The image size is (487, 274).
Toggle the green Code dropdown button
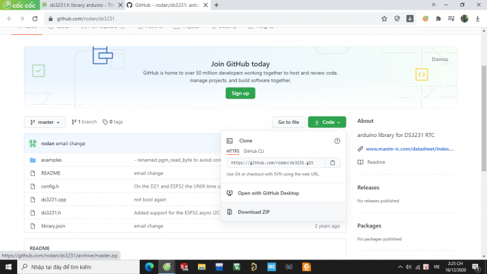coord(327,122)
